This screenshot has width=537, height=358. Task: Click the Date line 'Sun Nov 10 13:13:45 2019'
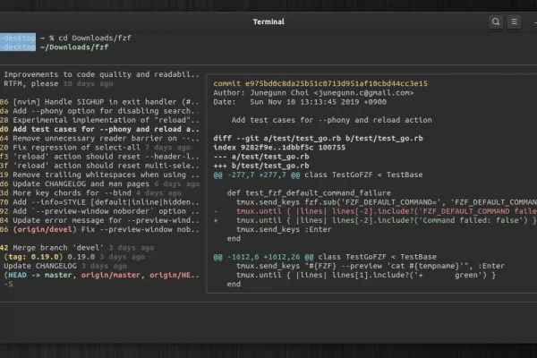pyautogui.click(x=300, y=102)
